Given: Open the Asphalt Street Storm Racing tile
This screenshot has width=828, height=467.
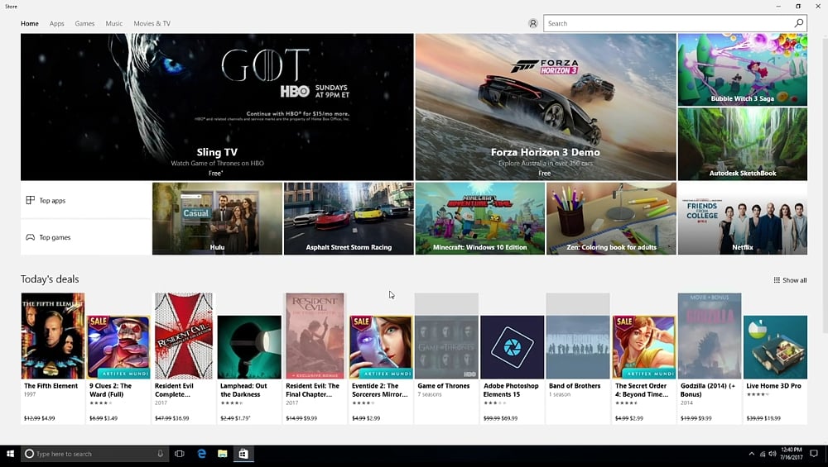Looking at the screenshot, I should pyautogui.click(x=349, y=219).
